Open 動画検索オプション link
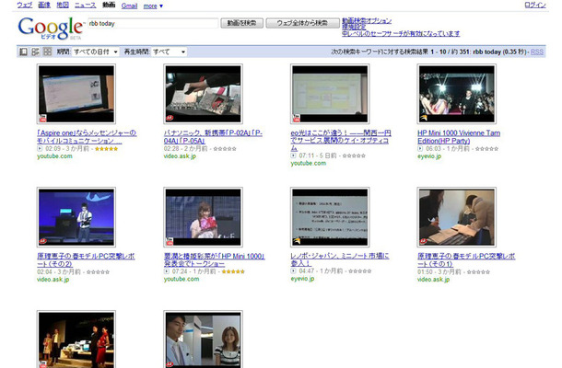The image size is (562, 368). point(367,21)
